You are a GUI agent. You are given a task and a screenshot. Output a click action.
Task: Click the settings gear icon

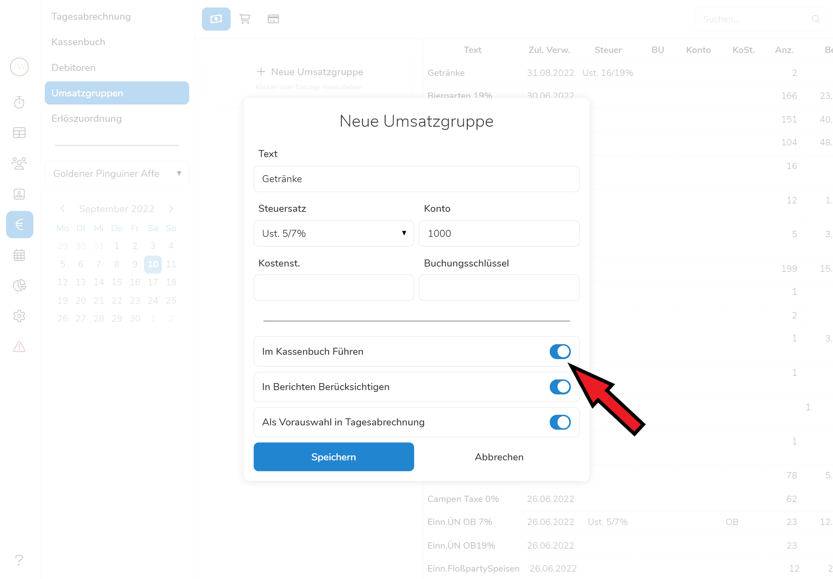[19, 316]
